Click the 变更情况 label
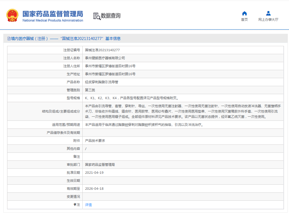 (73, 197)
